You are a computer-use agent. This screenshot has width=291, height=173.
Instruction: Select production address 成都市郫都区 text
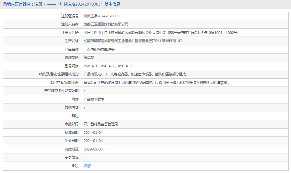pyautogui.click(x=133, y=41)
